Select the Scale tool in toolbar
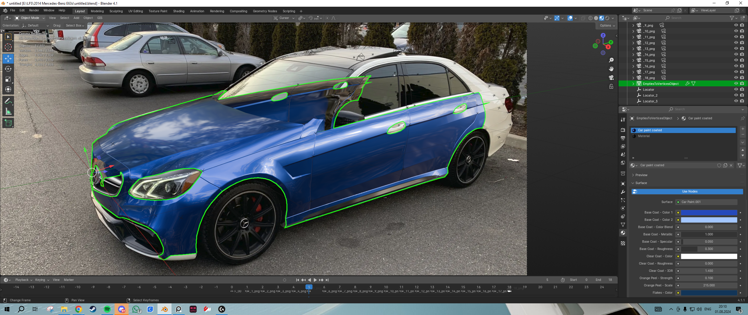 click(x=8, y=79)
